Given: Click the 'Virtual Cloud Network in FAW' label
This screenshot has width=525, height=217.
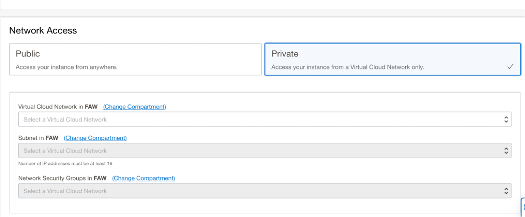Looking at the screenshot, I should pyautogui.click(x=58, y=107).
